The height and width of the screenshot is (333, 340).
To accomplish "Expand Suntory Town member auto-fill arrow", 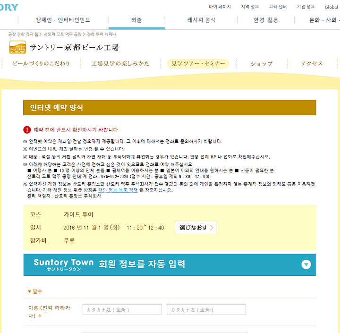I will 306,265.
